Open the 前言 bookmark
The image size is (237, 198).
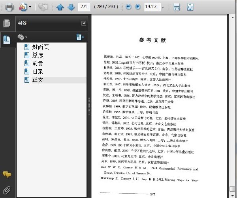click(38, 63)
